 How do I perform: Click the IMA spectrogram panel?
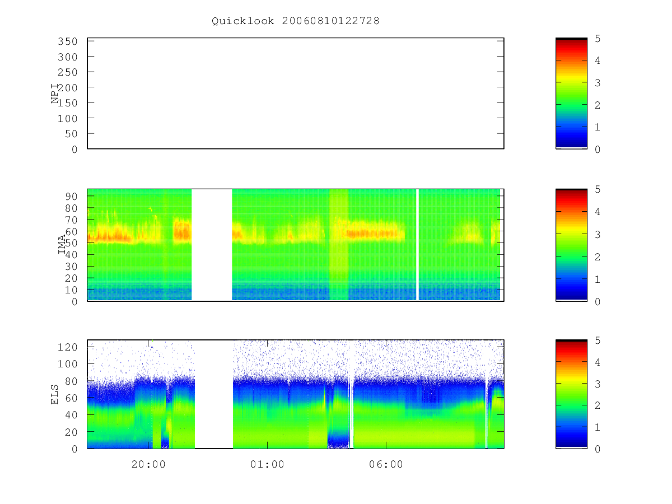click(x=296, y=245)
